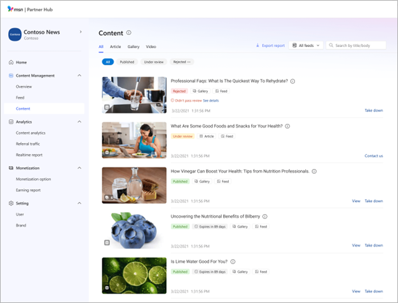
Task: Select the Rejected filter pill
Action: point(183,62)
